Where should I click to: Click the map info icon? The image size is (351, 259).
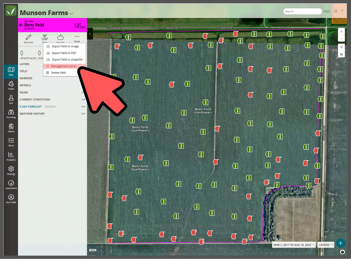342,252
